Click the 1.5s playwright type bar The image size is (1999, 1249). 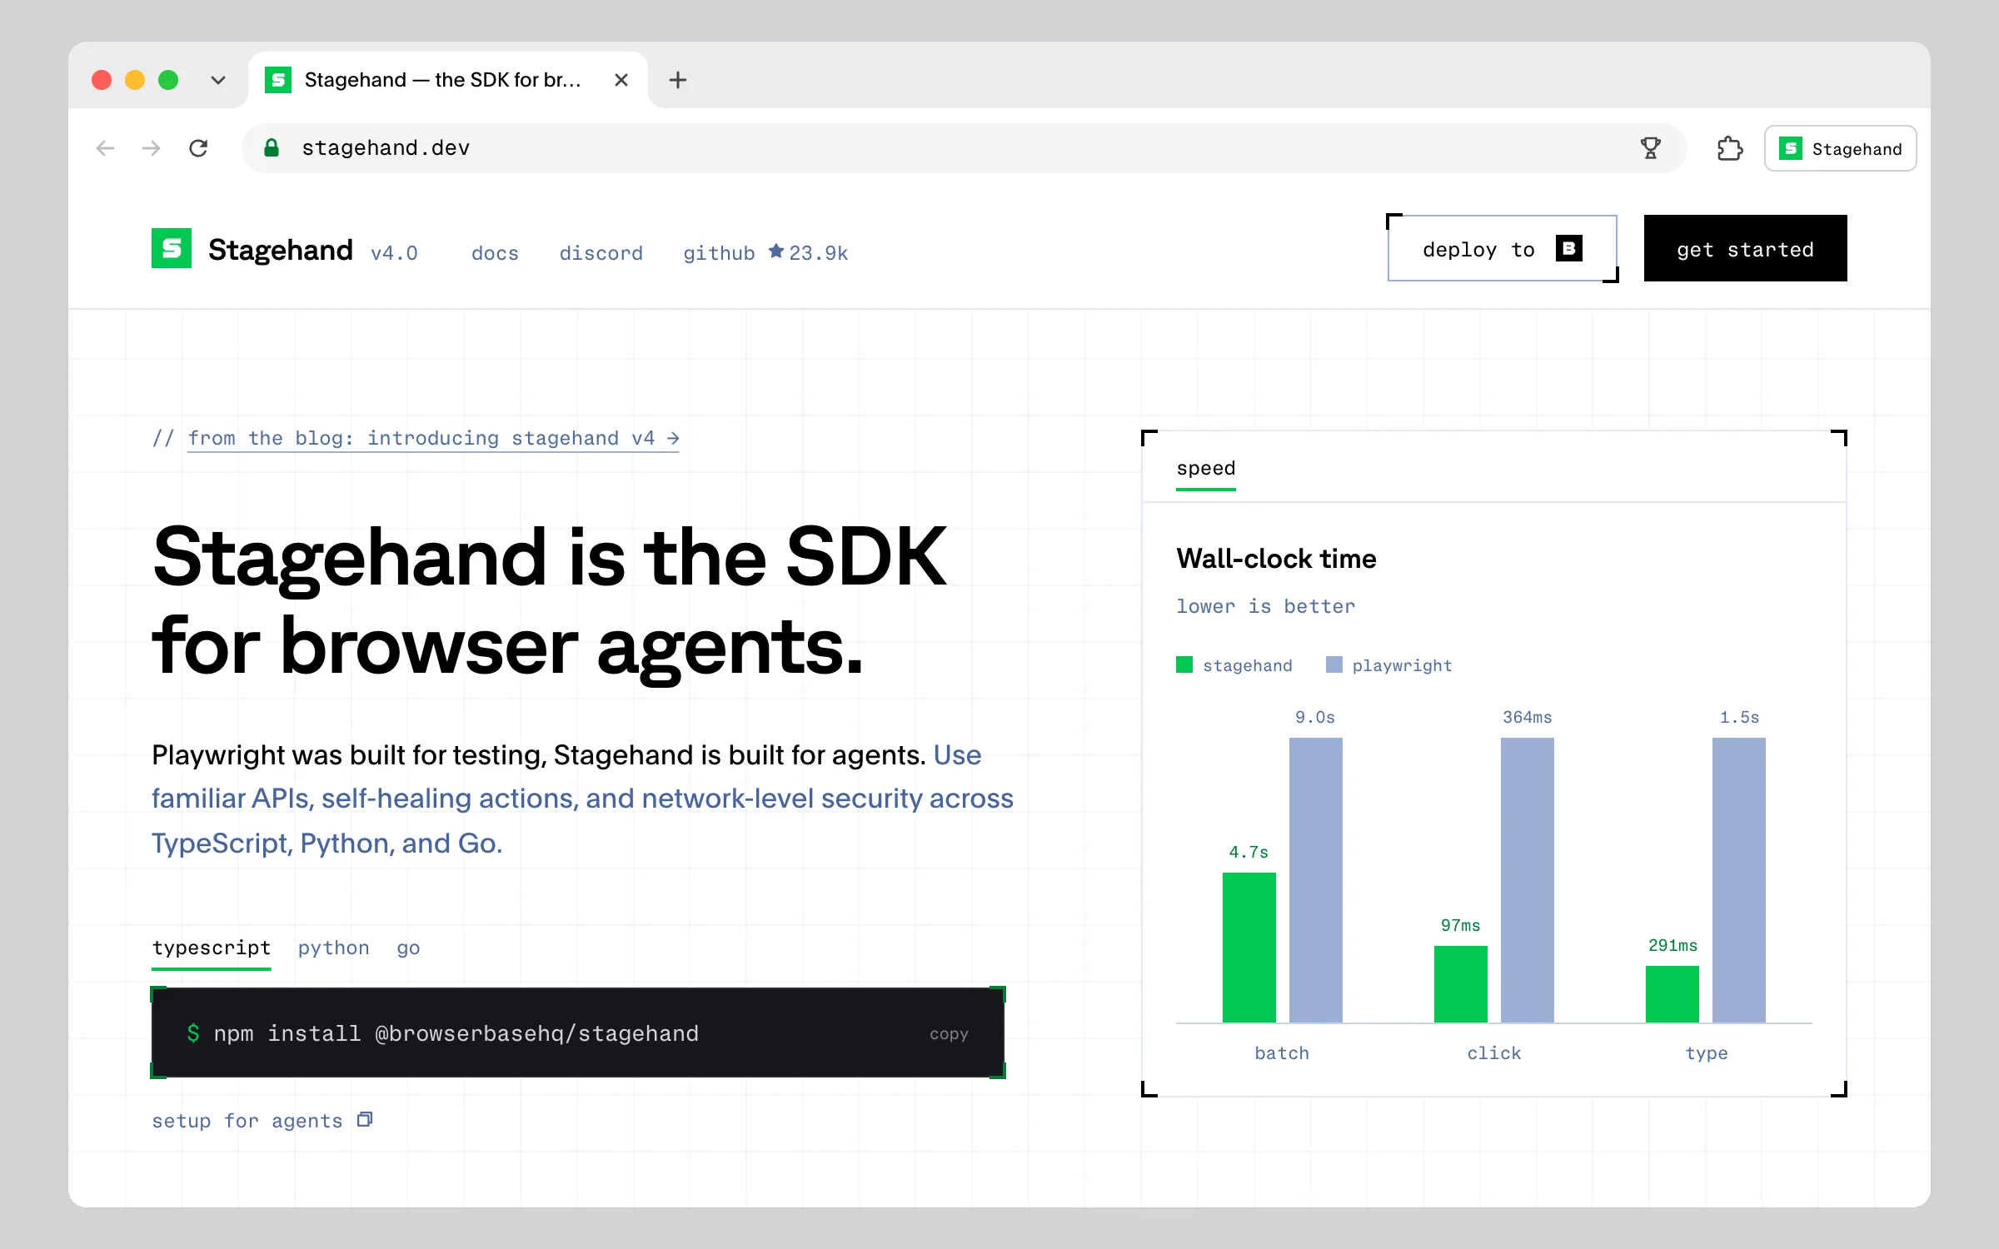[1738, 880]
